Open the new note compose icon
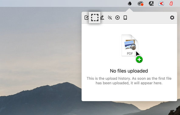 [86, 18]
